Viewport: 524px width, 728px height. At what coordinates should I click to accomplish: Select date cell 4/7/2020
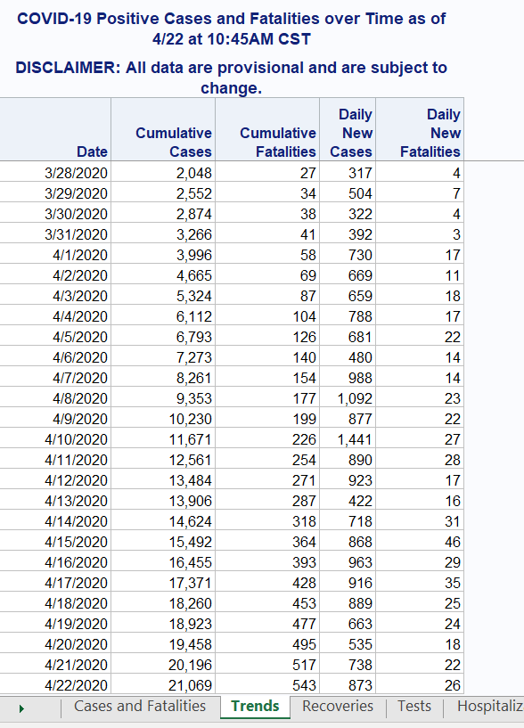(55, 378)
